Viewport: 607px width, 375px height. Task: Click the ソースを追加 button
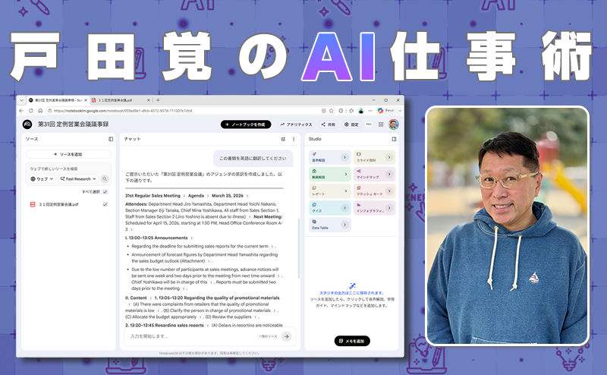[x=68, y=154]
